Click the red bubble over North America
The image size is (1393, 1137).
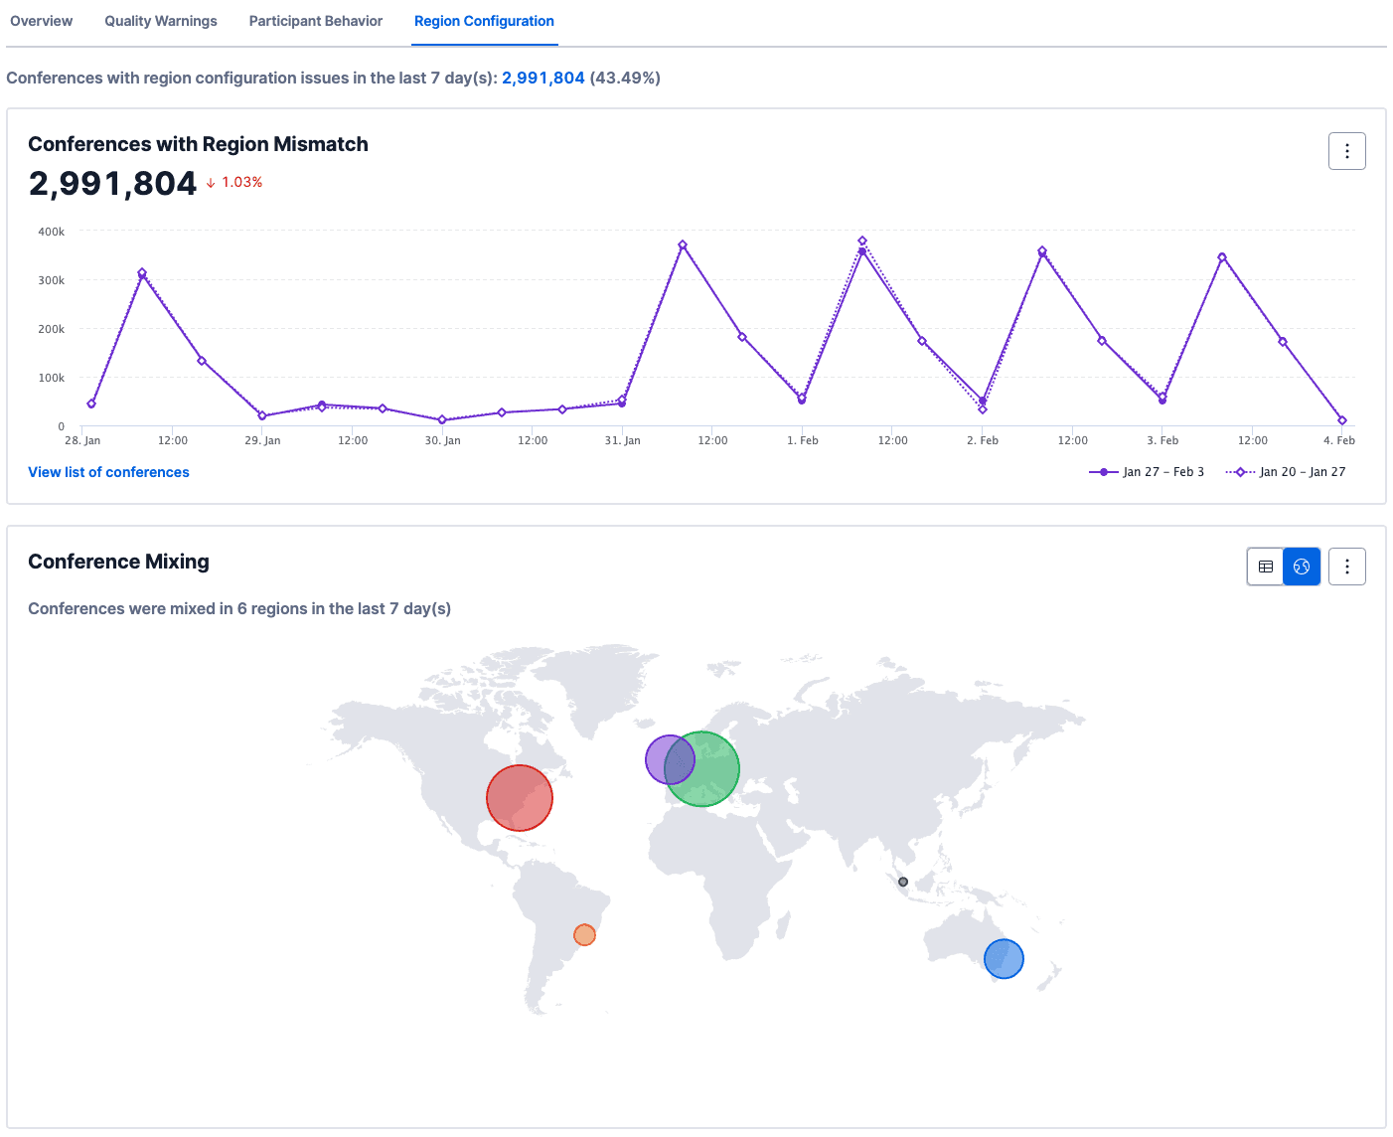coord(520,798)
